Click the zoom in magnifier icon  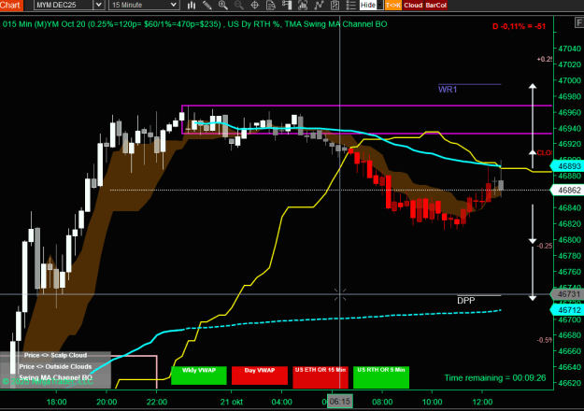(x=222, y=5)
